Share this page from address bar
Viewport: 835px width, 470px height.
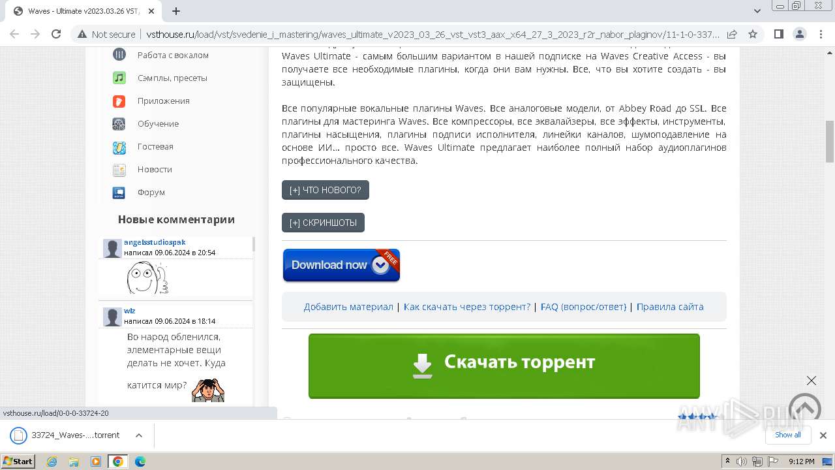pyautogui.click(x=732, y=34)
